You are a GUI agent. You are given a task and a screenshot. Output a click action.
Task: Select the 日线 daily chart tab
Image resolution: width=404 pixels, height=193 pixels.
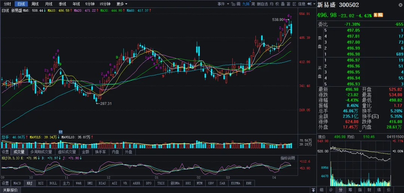coord(21,4)
